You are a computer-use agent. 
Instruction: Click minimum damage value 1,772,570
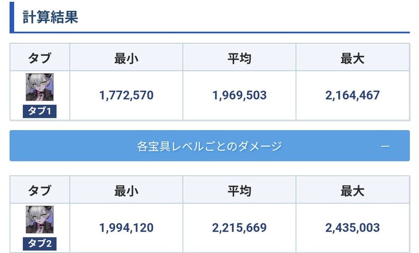(127, 95)
